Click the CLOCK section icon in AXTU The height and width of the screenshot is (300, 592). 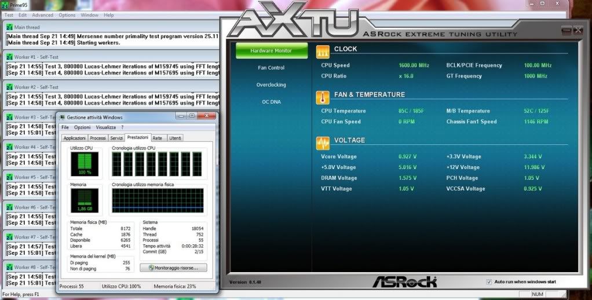click(323, 52)
